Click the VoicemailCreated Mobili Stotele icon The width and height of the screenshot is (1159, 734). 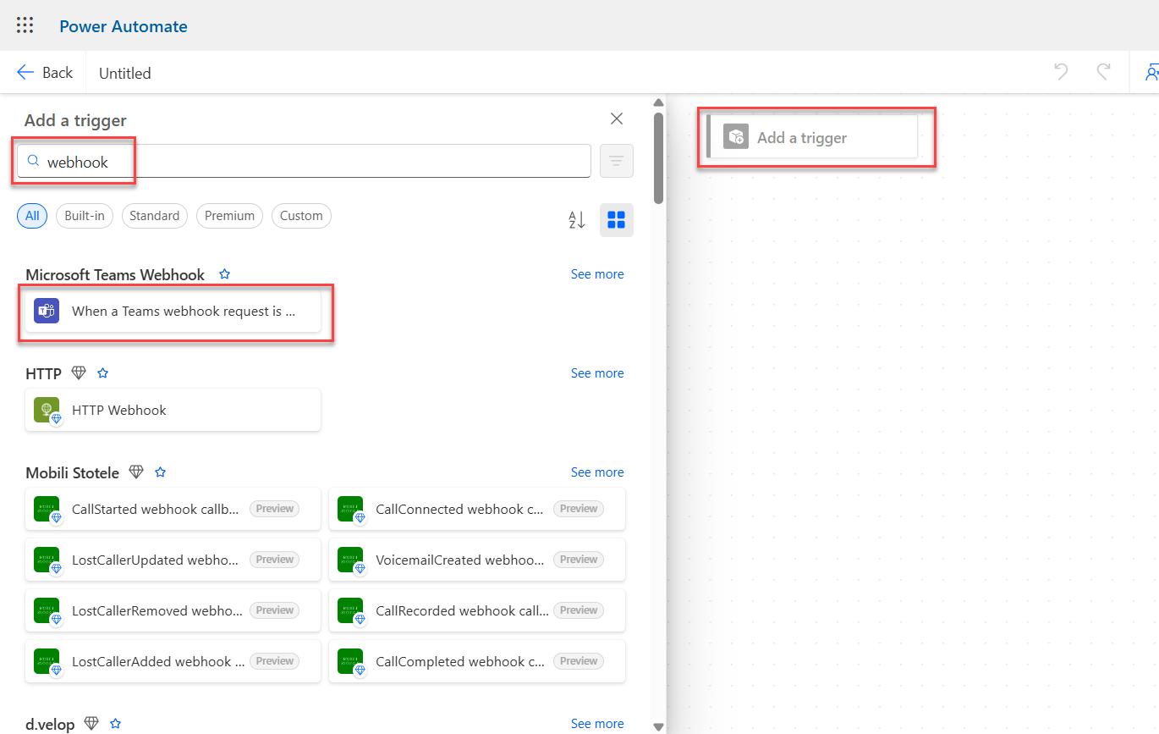click(x=350, y=560)
